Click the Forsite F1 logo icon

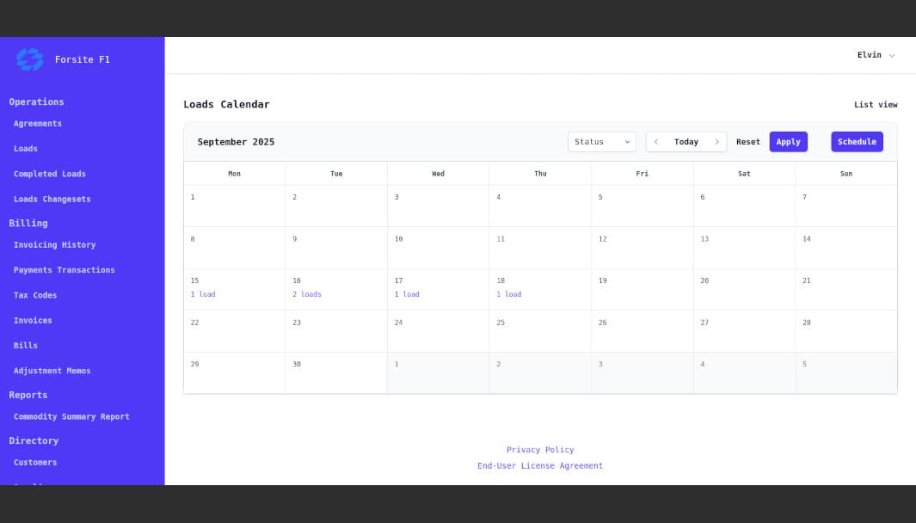pyautogui.click(x=29, y=59)
